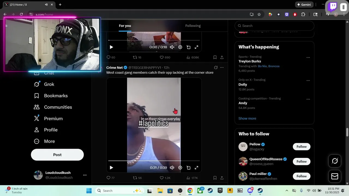Viewport: 349px width, 196px height.
Task: Expand the More menu in sidebar
Action: pos(44,141)
